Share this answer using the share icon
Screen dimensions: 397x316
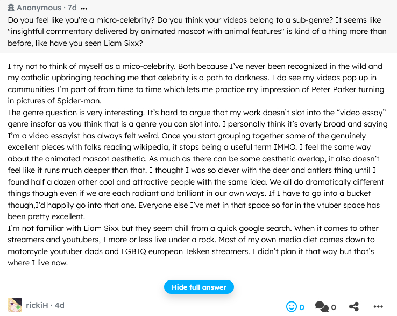[354, 307]
